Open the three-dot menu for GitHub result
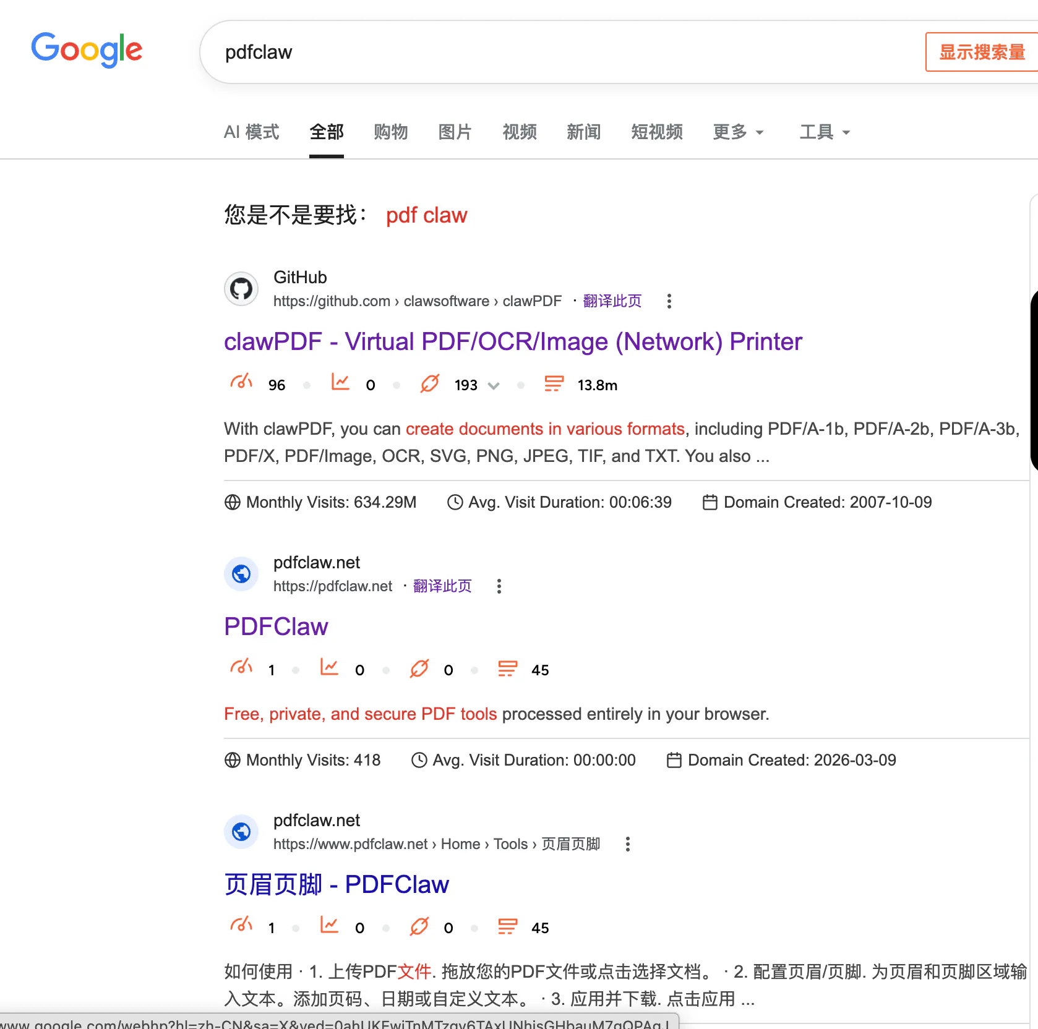This screenshot has width=1038, height=1029. (669, 301)
